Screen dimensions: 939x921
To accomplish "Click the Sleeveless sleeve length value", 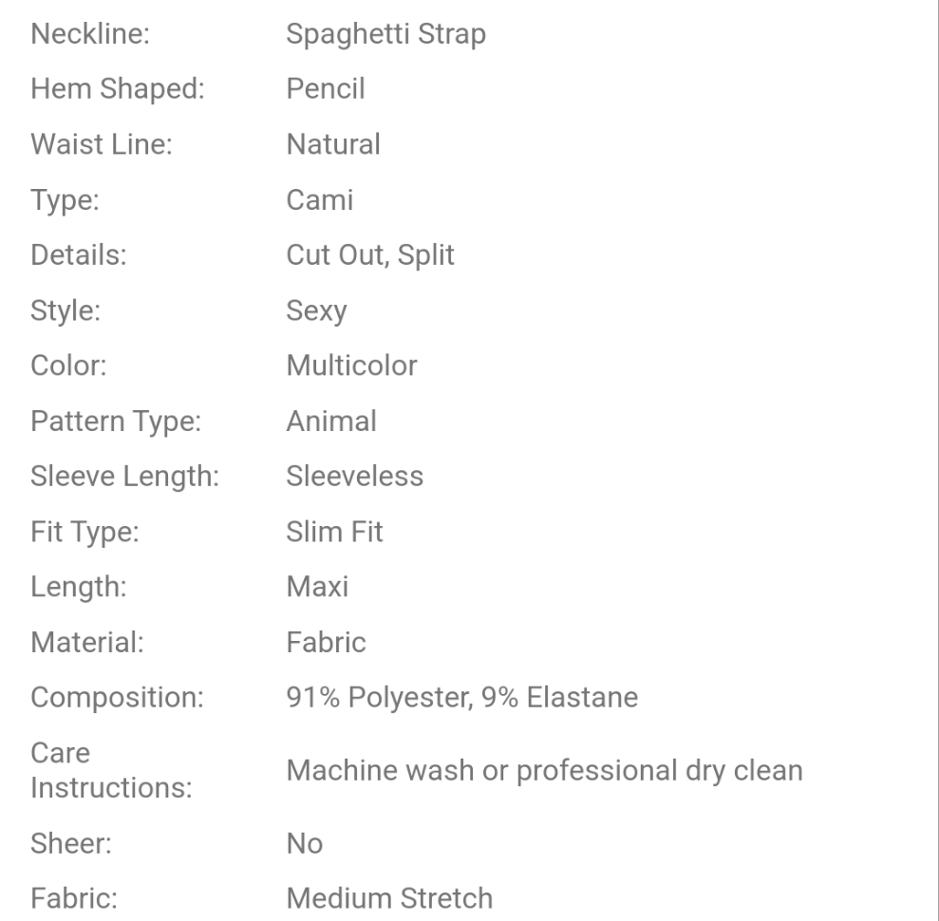I will 354,476.
